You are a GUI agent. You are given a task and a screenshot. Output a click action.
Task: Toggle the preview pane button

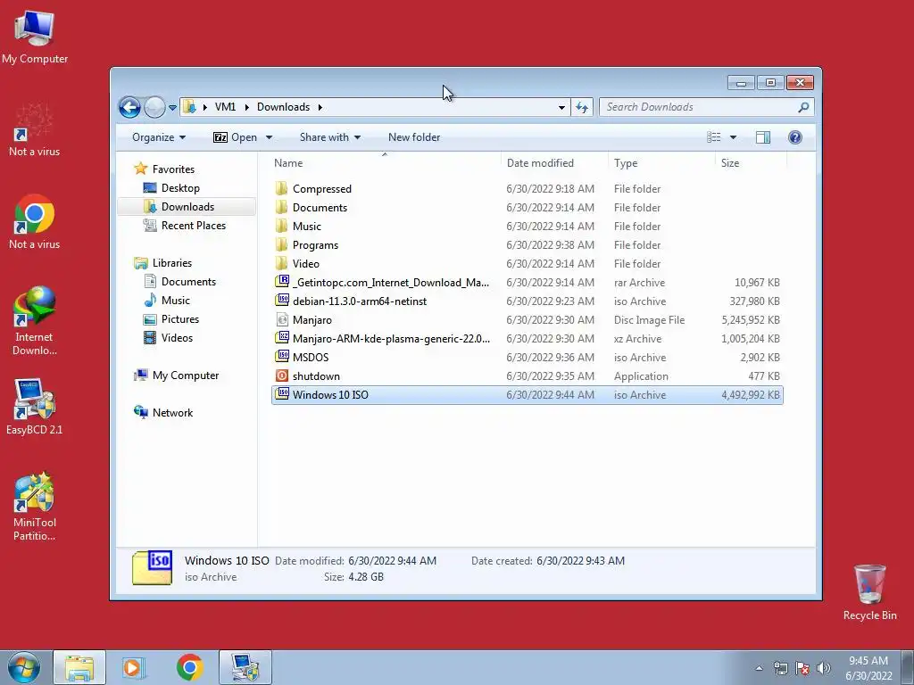[763, 137]
